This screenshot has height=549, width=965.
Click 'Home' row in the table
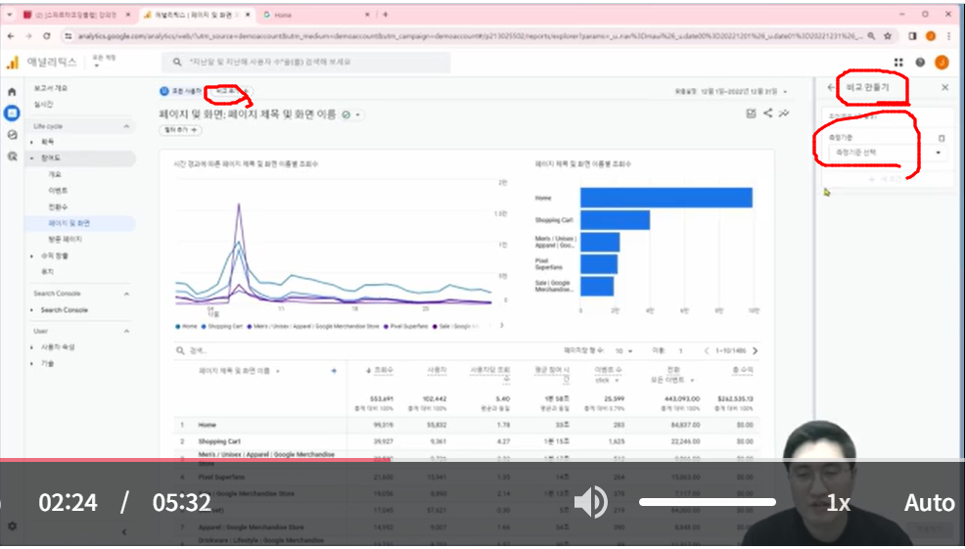point(467,425)
